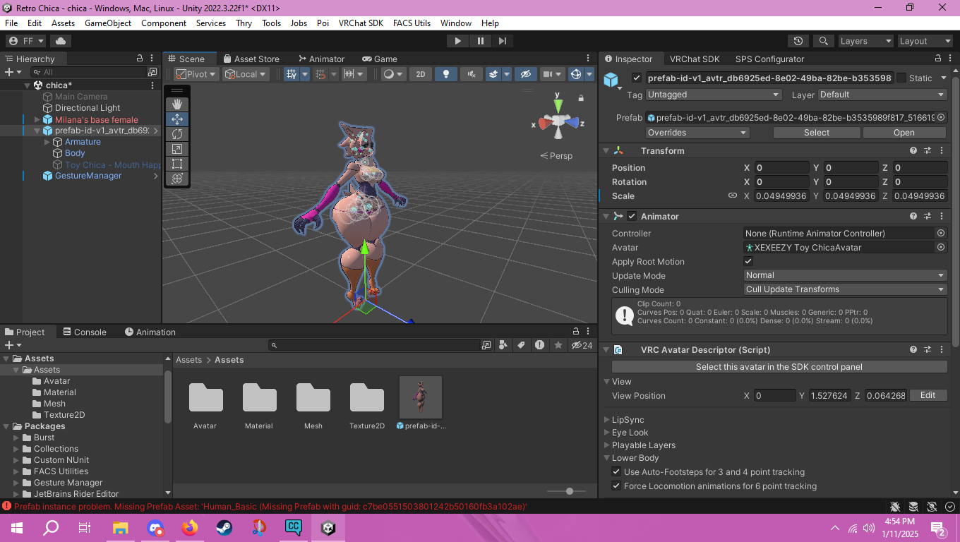This screenshot has height=542, width=960.
Task: Disable the Animator component checkbox
Action: click(x=632, y=216)
